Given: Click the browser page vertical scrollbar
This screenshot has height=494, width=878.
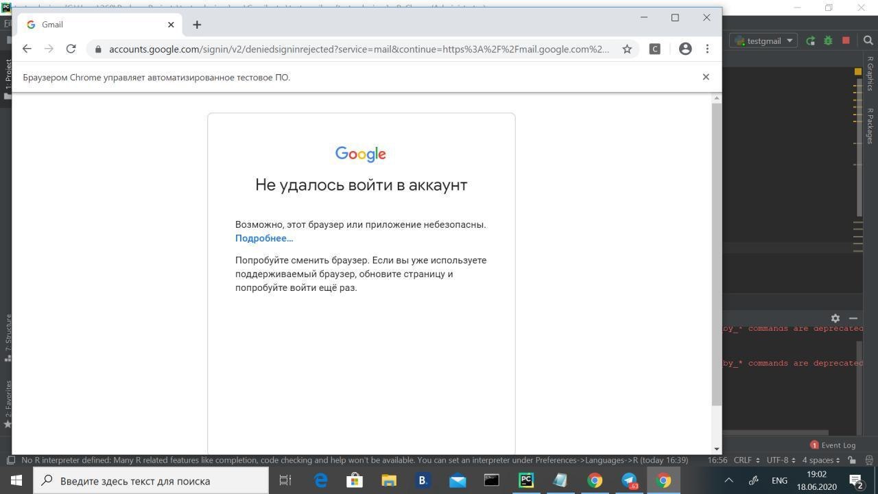Looking at the screenshot, I should point(717,254).
